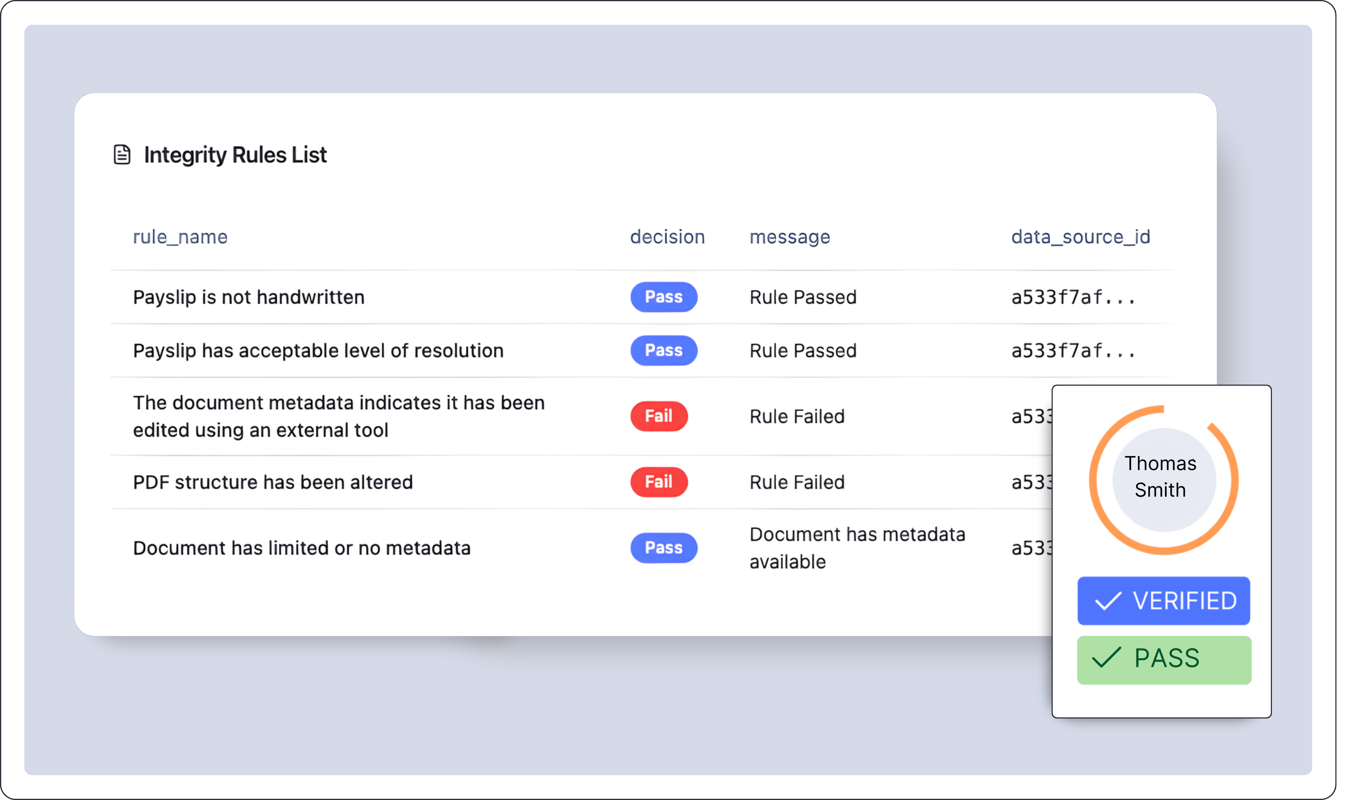Screen dimensions: 1352x800
Task: Click Pass badge for acceptable resolution rule
Action: pos(663,350)
